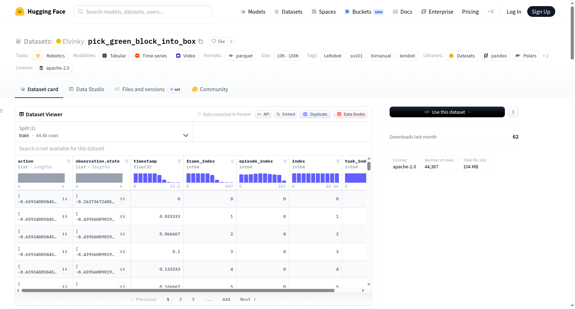This screenshot has width=575, height=309.
Task: Open the Datasets page
Action: click(288, 11)
